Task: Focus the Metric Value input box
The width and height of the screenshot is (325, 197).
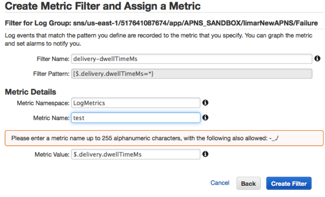Action: [135, 154]
